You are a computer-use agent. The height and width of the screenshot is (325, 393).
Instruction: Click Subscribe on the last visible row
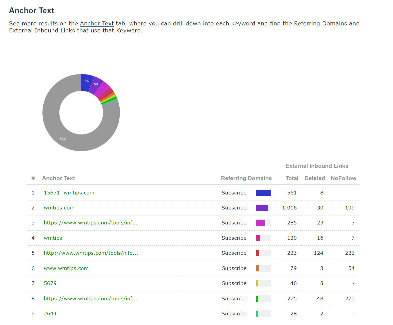234,313
